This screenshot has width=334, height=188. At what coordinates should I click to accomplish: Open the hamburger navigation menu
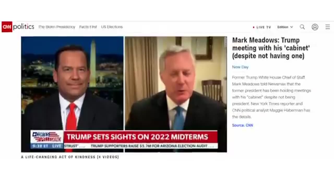point(328,27)
